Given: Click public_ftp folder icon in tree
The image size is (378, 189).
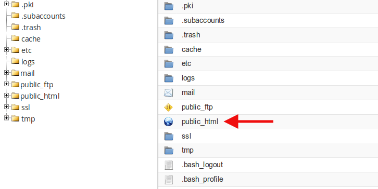Looking at the screenshot, I should 15,84.
